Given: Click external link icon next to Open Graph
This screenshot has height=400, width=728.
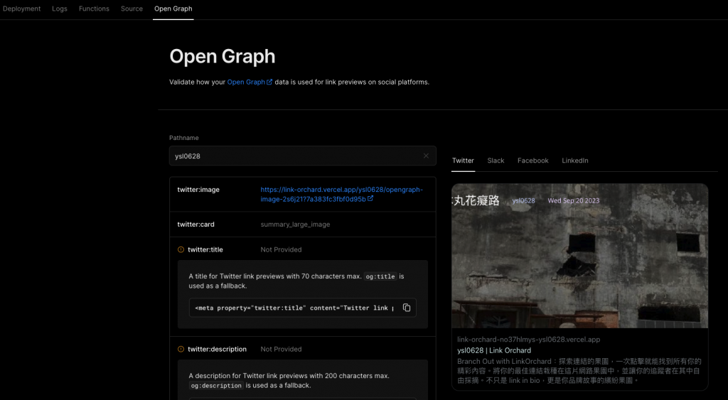Looking at the screenshot, I should click(x=269, y=82).
